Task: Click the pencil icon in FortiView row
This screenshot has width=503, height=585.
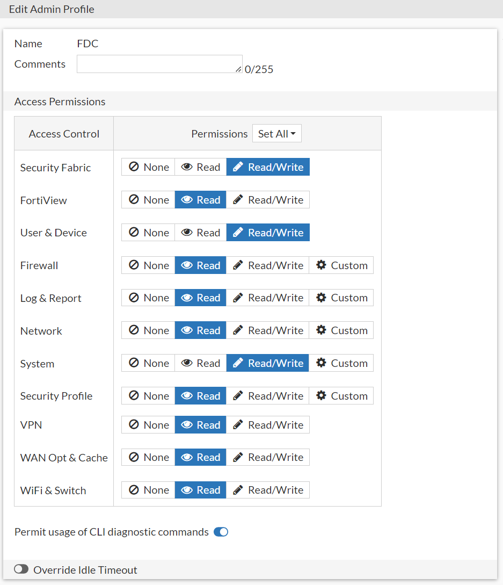Action: coord(238,200)
